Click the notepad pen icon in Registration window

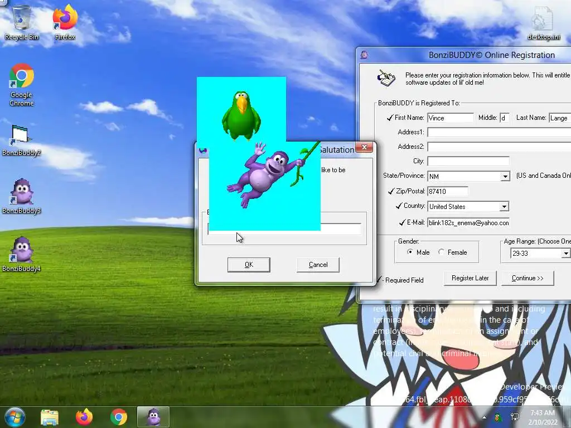(386, 78)
